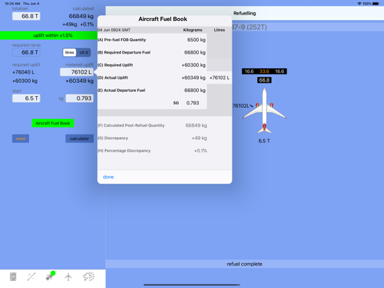Tap the '+76040 L' required uplift value
The image size is (384, 288).
click(23, 72)
